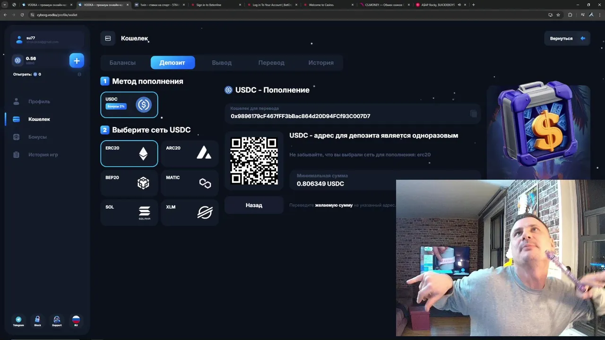Screen dimensions: 605x340
Task: Open the browser three-dot menu
Action: [600, 15]
